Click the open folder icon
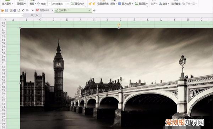This screenshot has height=129, width=213. pos(2,10)
